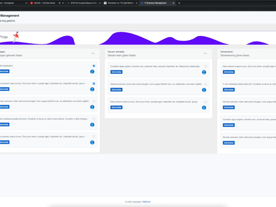
Task: Tick the unchecked 'pretium turpis' checkbox in left column
Action: coord(94,137)
